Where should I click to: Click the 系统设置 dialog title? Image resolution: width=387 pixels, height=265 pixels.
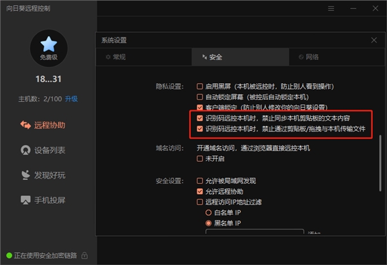click(x=114, y=40)
